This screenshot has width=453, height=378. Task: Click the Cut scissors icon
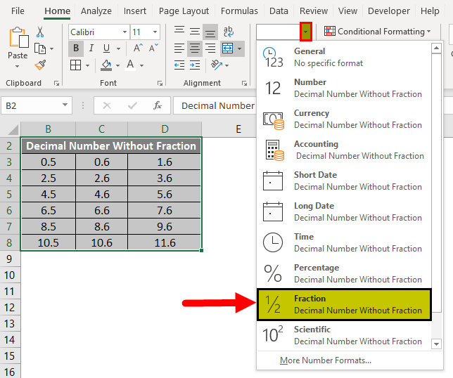(40, 32)
